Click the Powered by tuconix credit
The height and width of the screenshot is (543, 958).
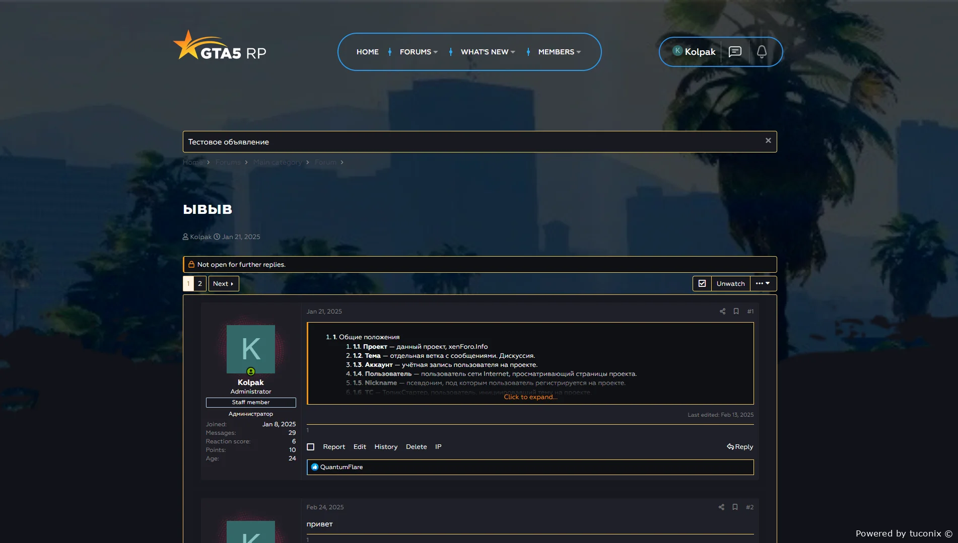[x=904, y=533]
